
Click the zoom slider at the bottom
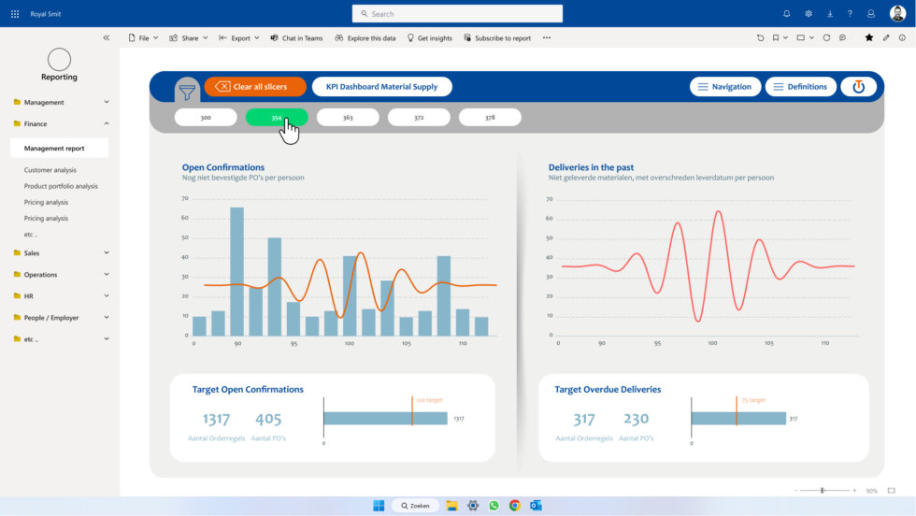823,491
